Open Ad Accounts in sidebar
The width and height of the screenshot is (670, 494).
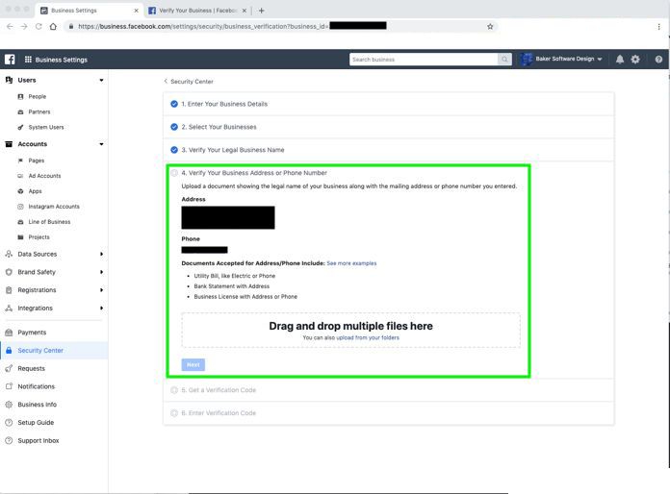(x=44, y=176)
